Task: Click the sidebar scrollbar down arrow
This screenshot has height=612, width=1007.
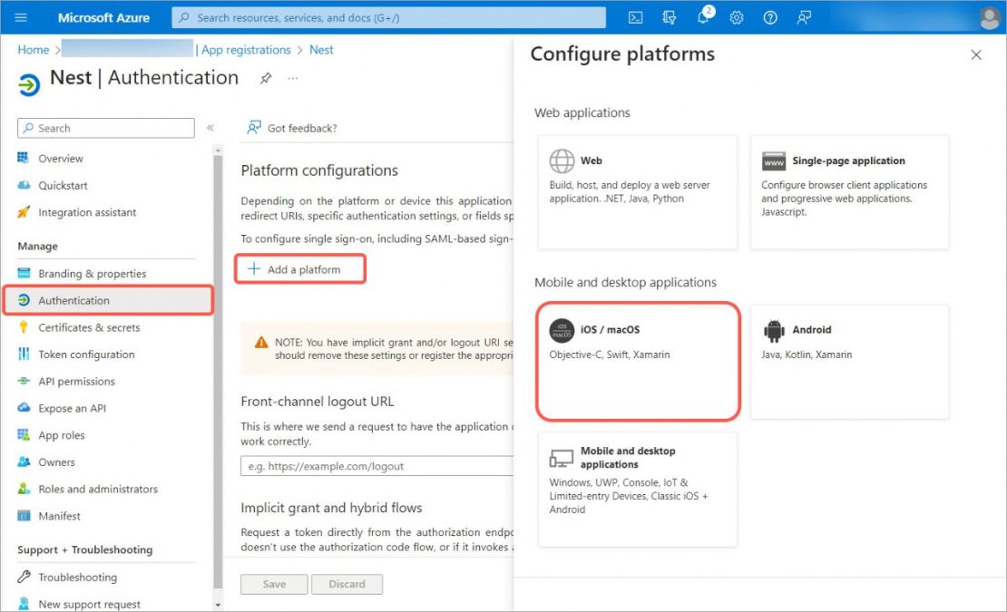Action: 218,605
